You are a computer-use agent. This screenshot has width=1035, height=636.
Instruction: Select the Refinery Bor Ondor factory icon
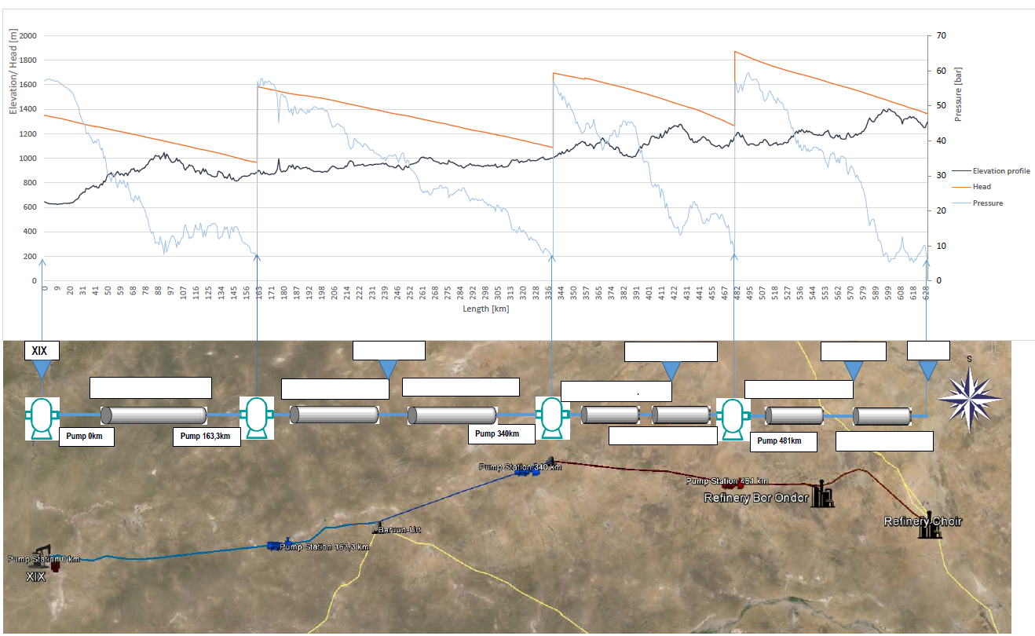823,493
